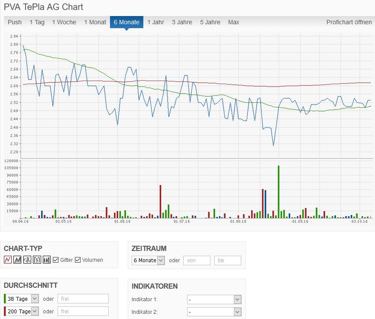
Task: Click the 'frei' field next to 200 Tage
Action: pyautogui.click(x=83, y=311)
